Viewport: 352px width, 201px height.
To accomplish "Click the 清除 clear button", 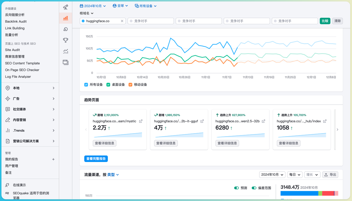I will pos(337,21).
